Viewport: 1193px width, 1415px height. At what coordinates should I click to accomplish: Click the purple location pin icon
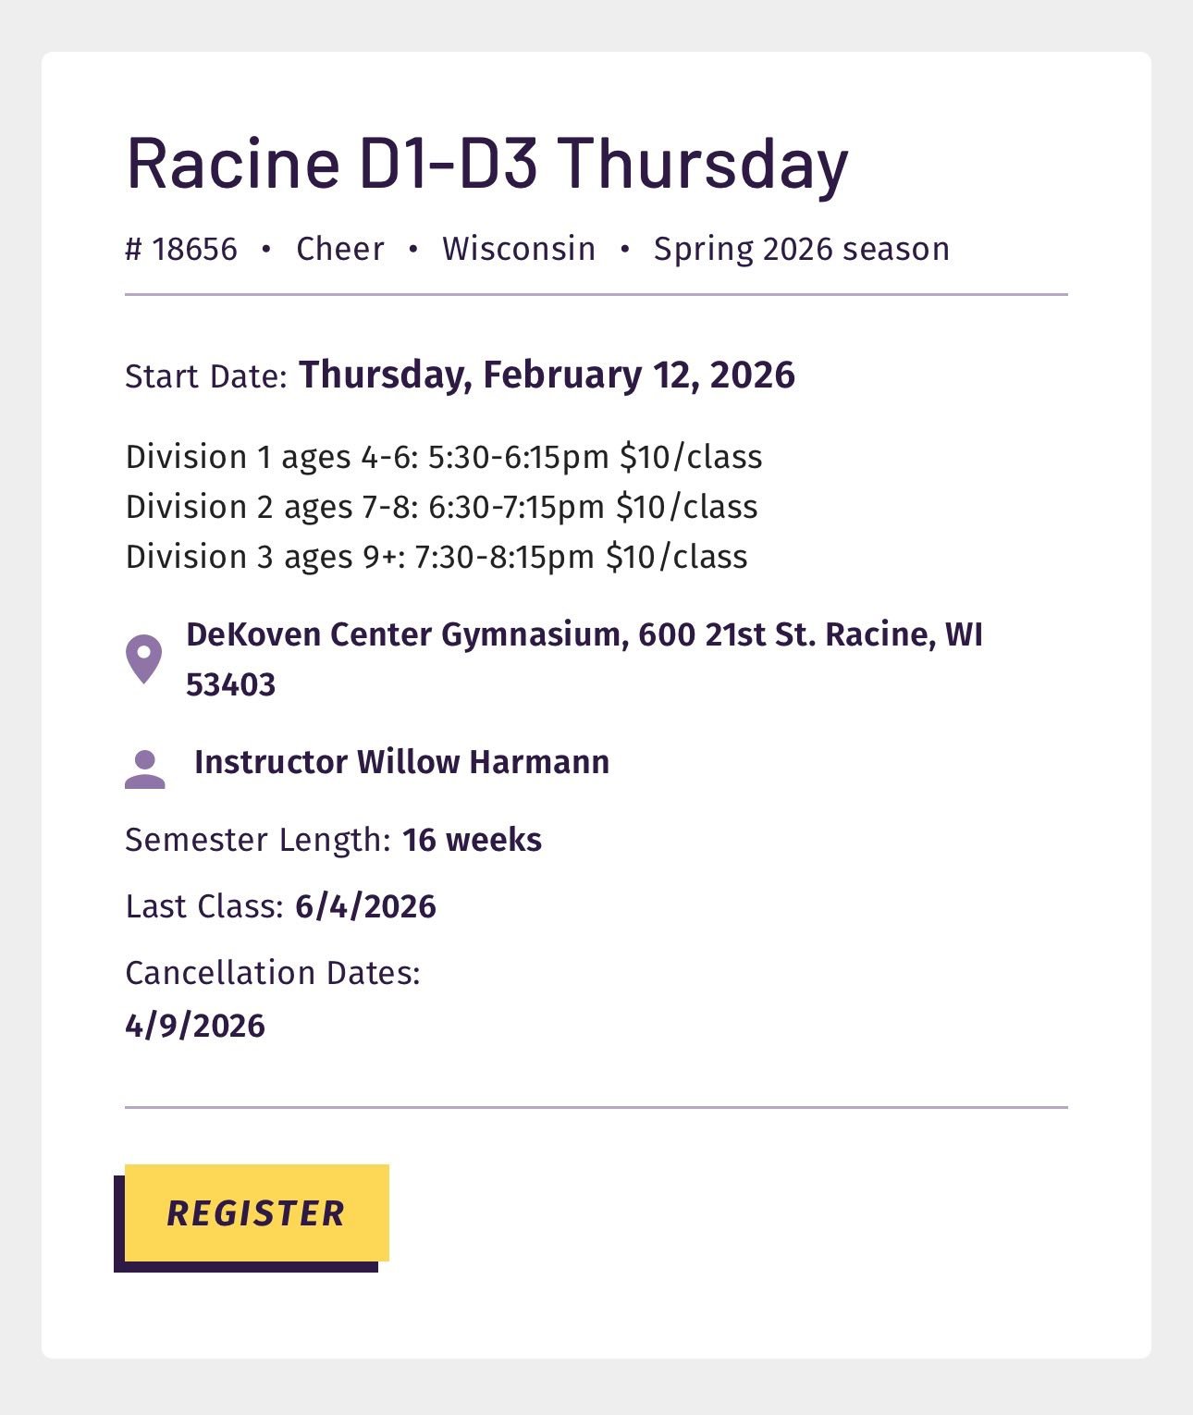(x=143, y=659)
